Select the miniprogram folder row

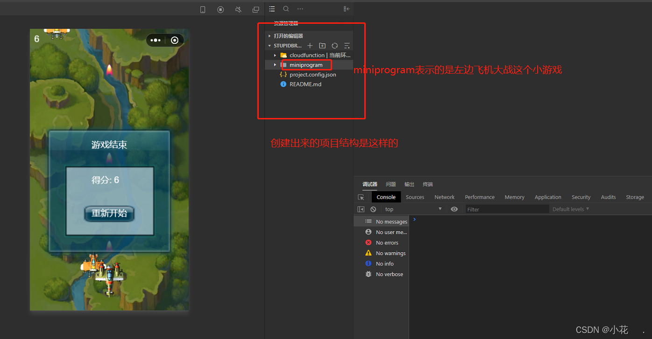309,65
